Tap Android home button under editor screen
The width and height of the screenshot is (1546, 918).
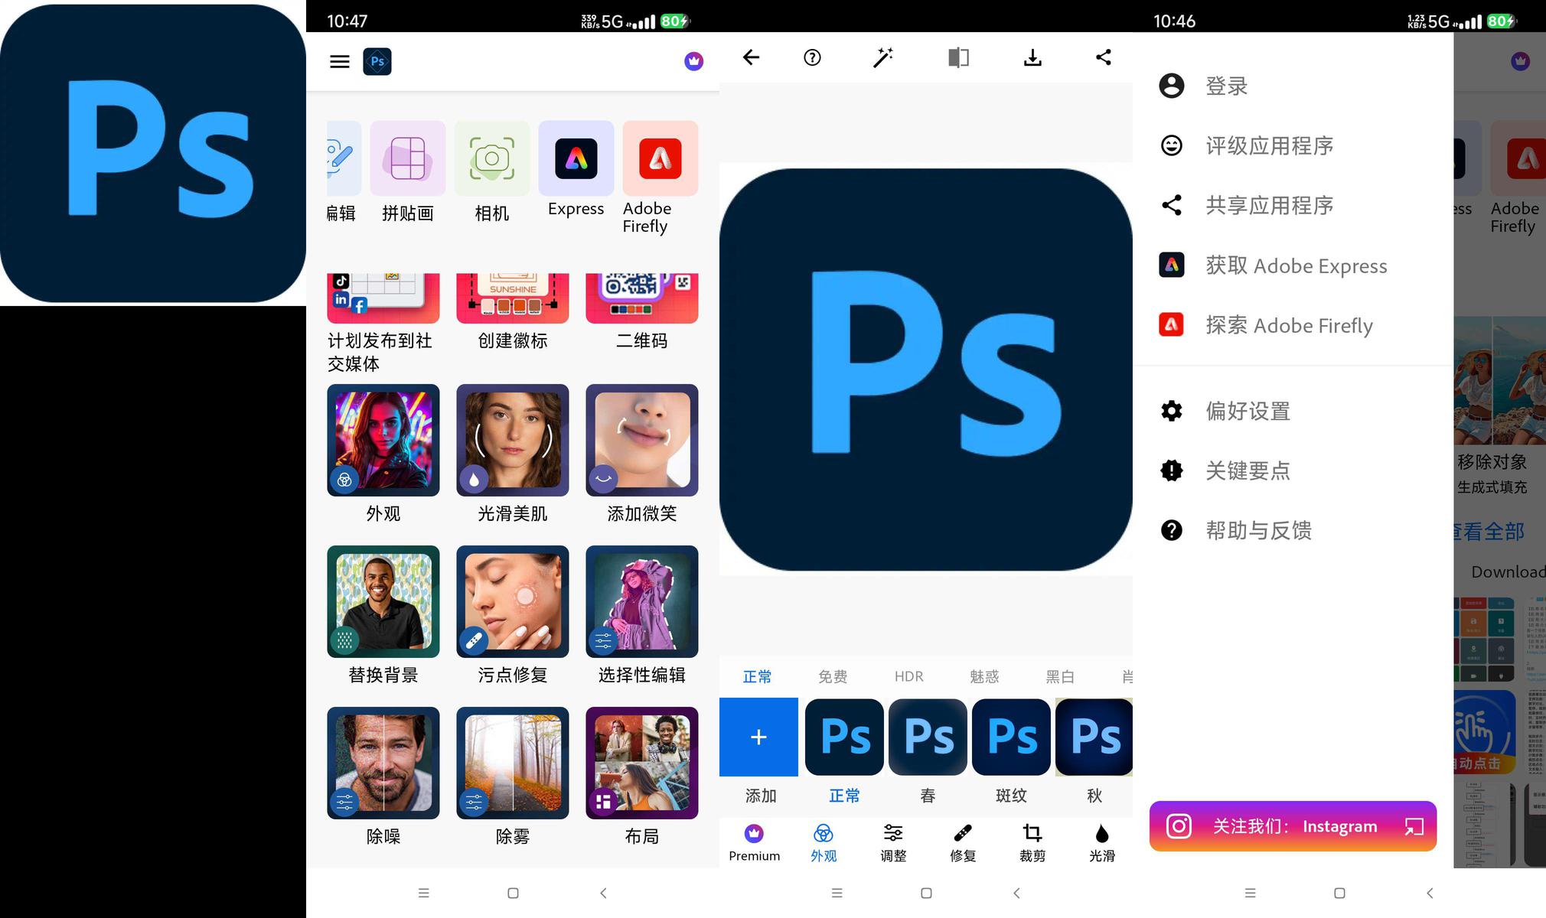[926, 893]
